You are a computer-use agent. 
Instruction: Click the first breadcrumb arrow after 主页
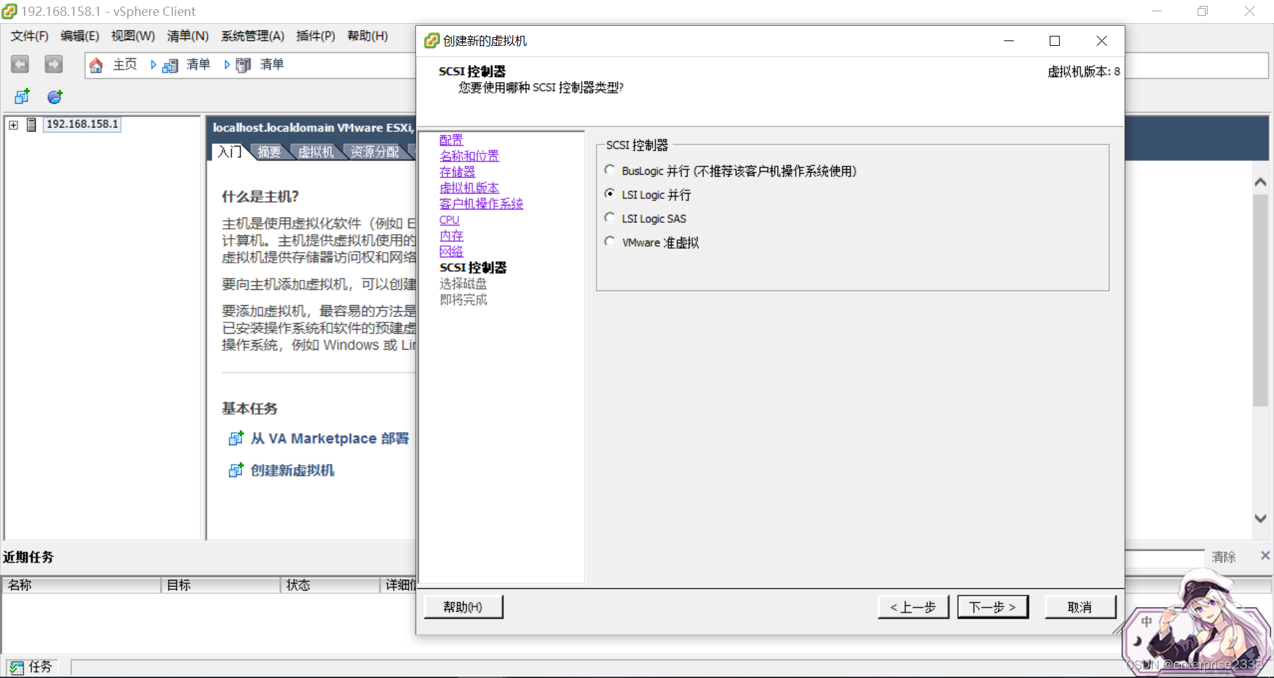coord(153,65)
